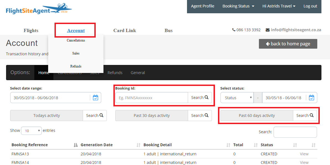330x165 pixels.
Task: Click phone number 086 133 3392
Action: click(x=248, y=30)
